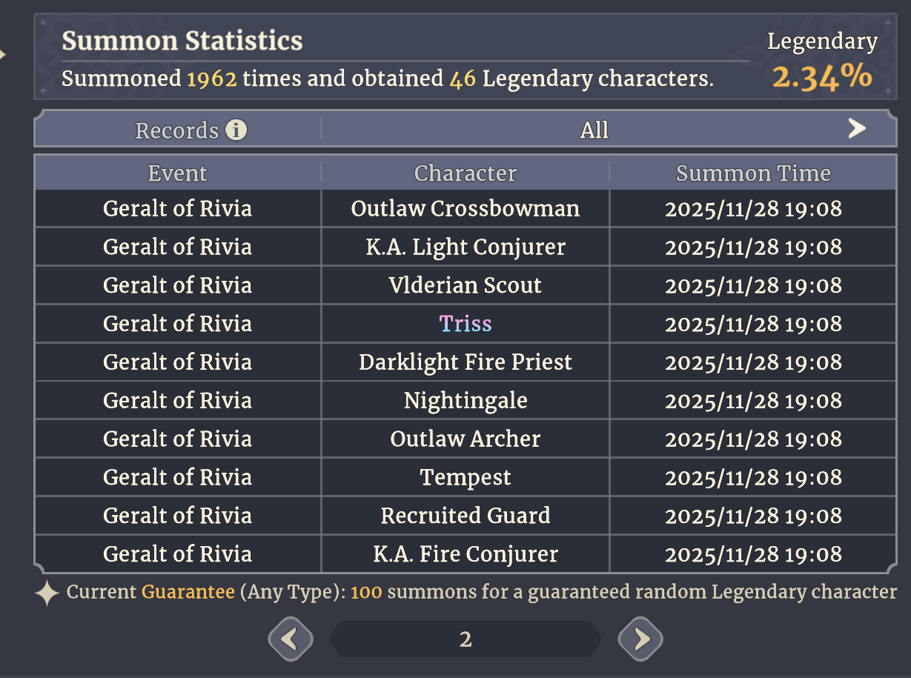Click the Darklight Fire Priest entry
The image size is (911, 678).
466,362
